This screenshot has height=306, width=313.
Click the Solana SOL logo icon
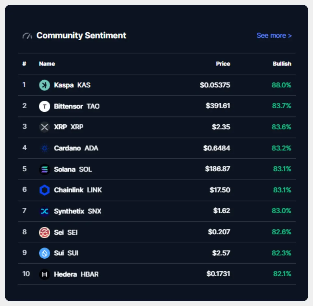(x=44, y=169)
